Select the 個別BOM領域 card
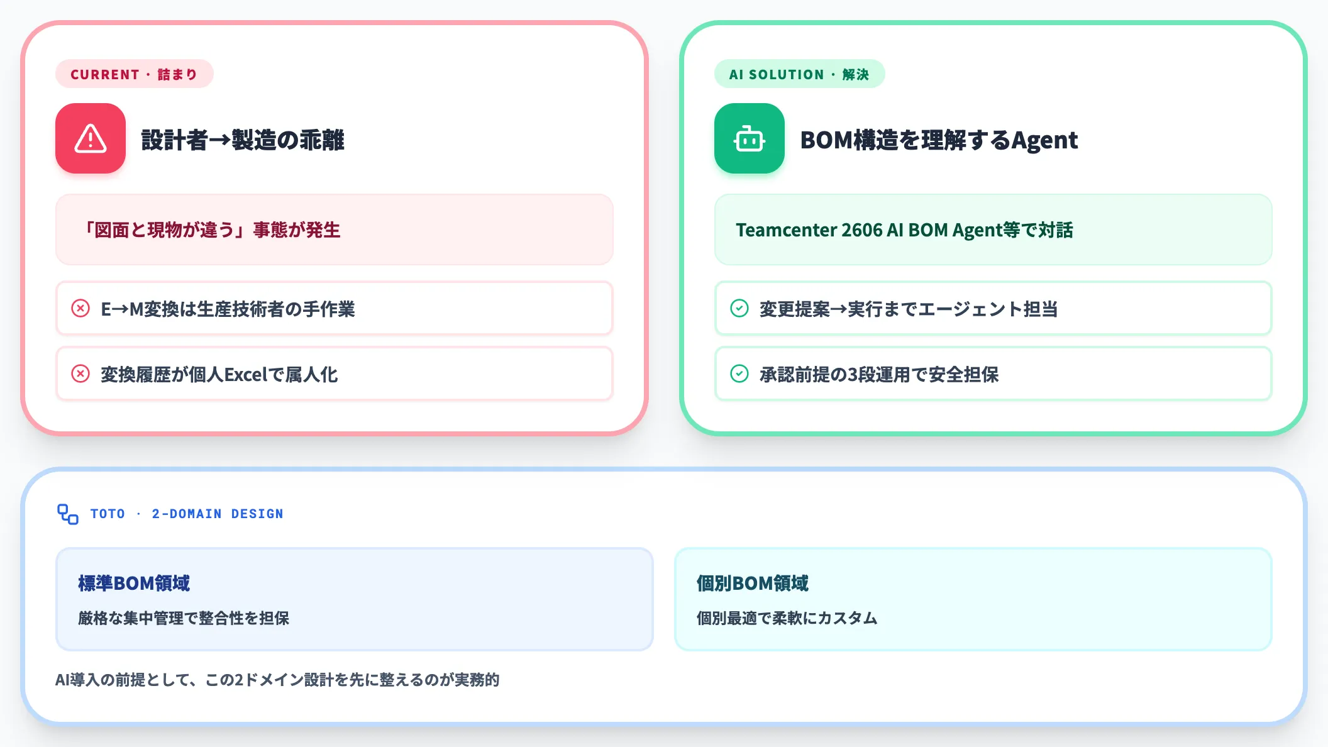Screen dimensions: 1328x747 point(973,599)
